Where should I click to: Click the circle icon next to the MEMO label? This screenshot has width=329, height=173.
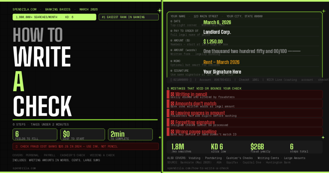click(x=172, y=61)
